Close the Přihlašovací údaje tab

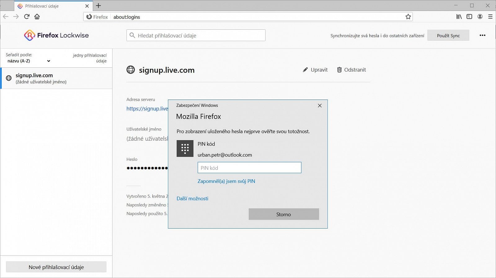[x=87, y=6]
